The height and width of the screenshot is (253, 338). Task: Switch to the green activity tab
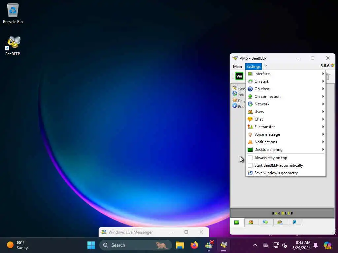tap(236, 222)
